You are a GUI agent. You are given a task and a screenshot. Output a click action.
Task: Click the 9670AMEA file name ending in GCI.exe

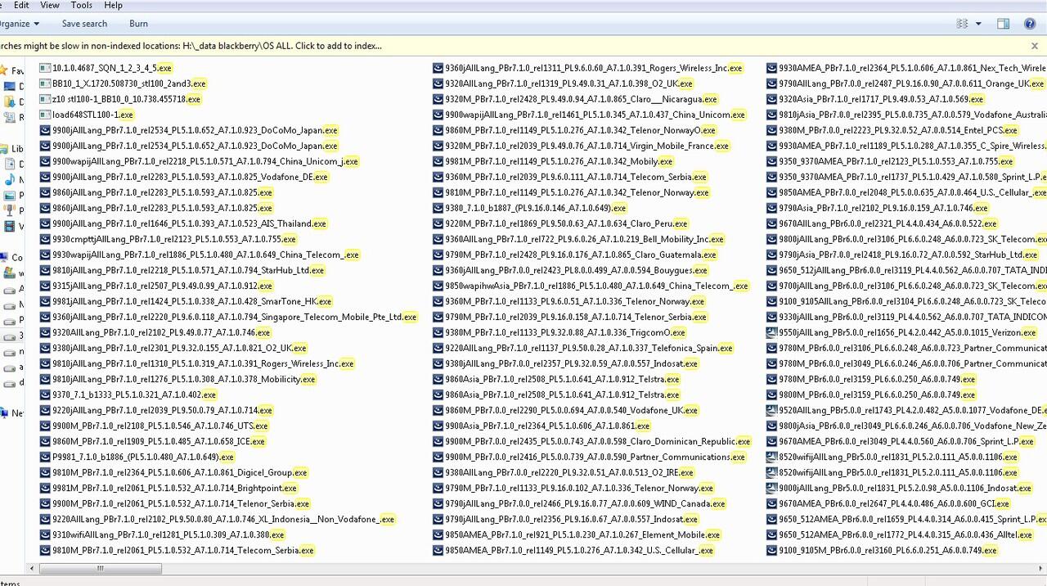click(896, 503)
